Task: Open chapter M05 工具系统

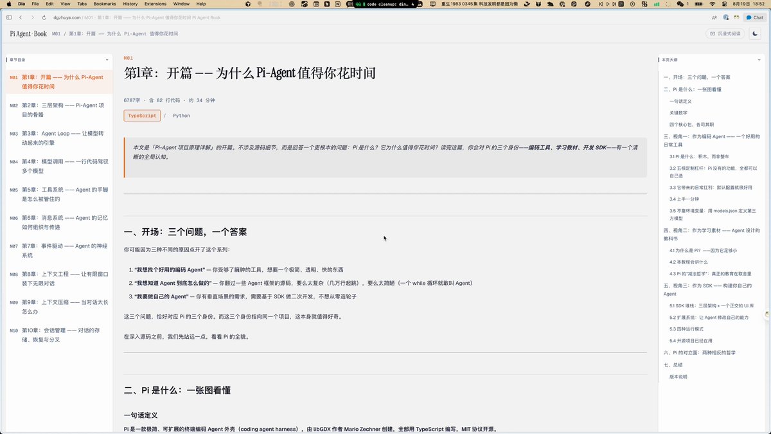Action: (x=59, y=195)
